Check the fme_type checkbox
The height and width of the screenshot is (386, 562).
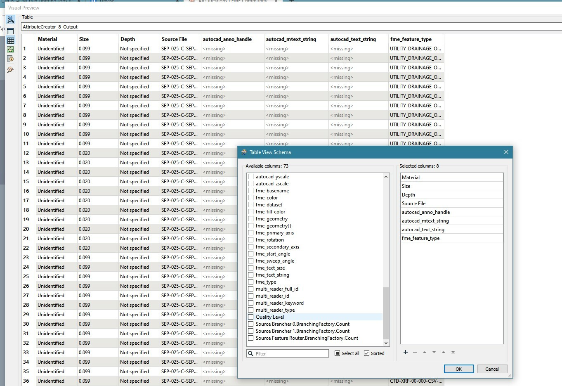[250, 282]
